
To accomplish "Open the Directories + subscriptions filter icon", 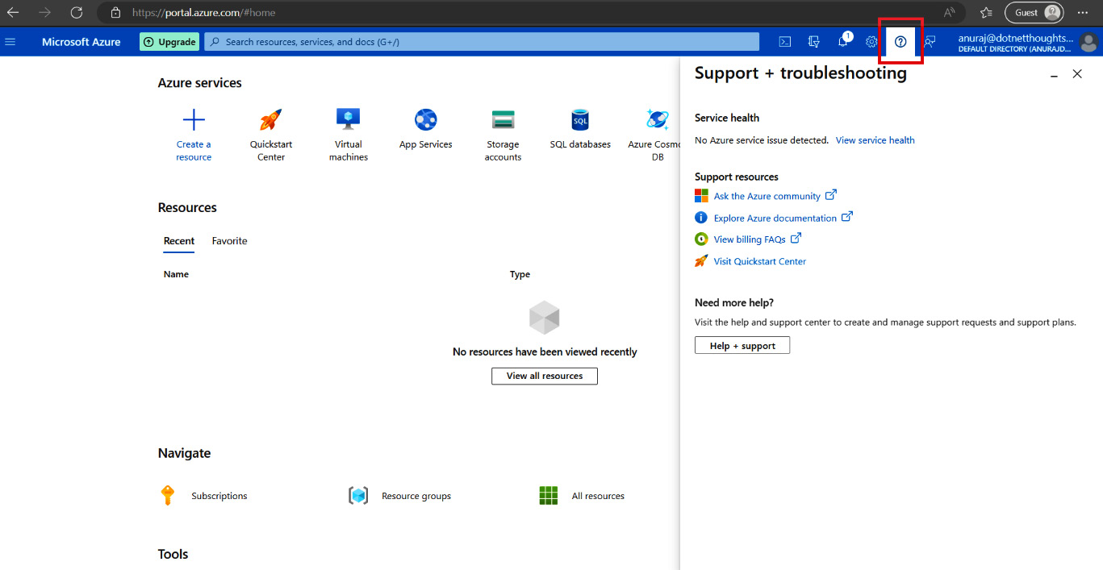I will click(813, 42).
